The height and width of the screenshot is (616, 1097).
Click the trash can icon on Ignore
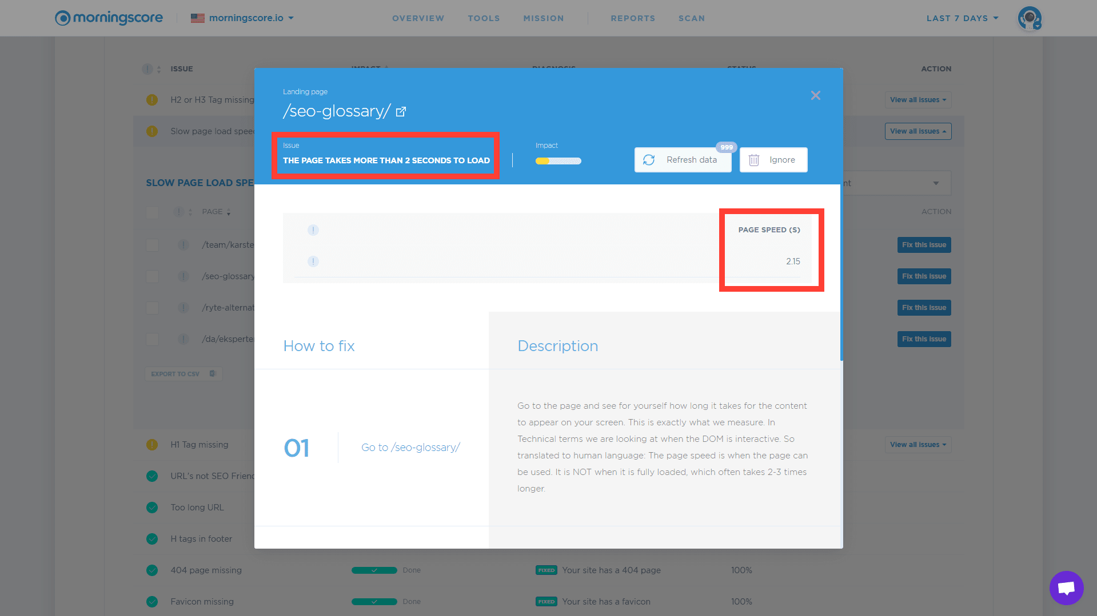[754, 160]
